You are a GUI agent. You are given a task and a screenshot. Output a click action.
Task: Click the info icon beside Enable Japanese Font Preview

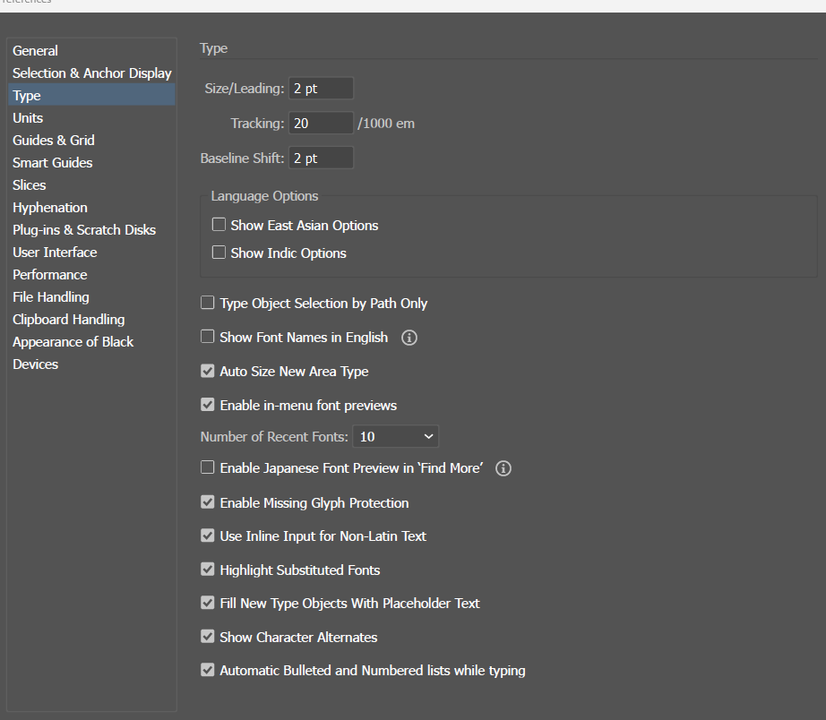click(x=503, y=468)
